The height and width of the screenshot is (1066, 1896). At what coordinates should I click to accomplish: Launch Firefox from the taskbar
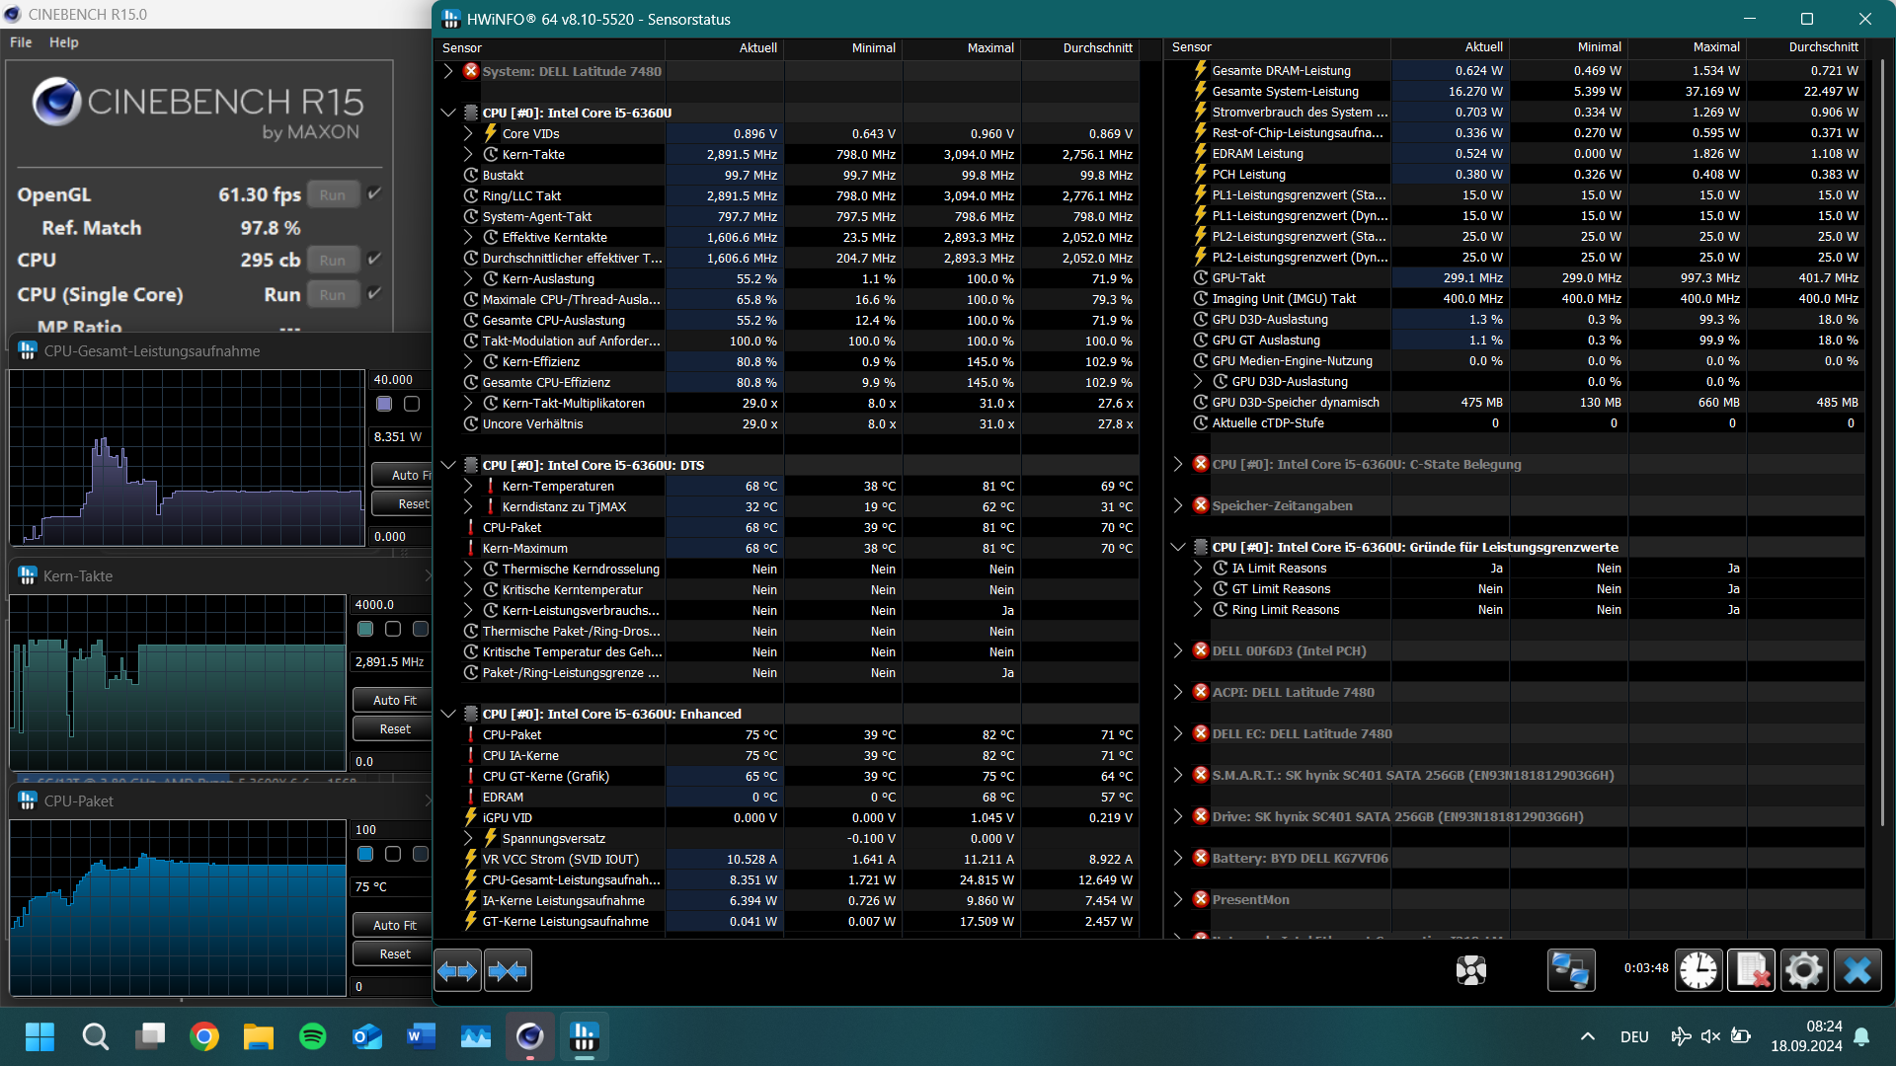(x=204, y=1036)
